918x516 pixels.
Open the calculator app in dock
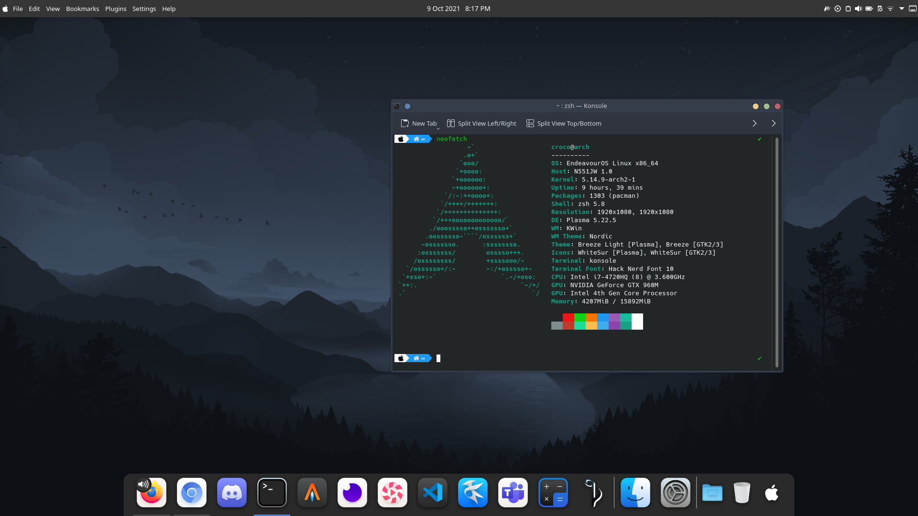pos(553,493)
